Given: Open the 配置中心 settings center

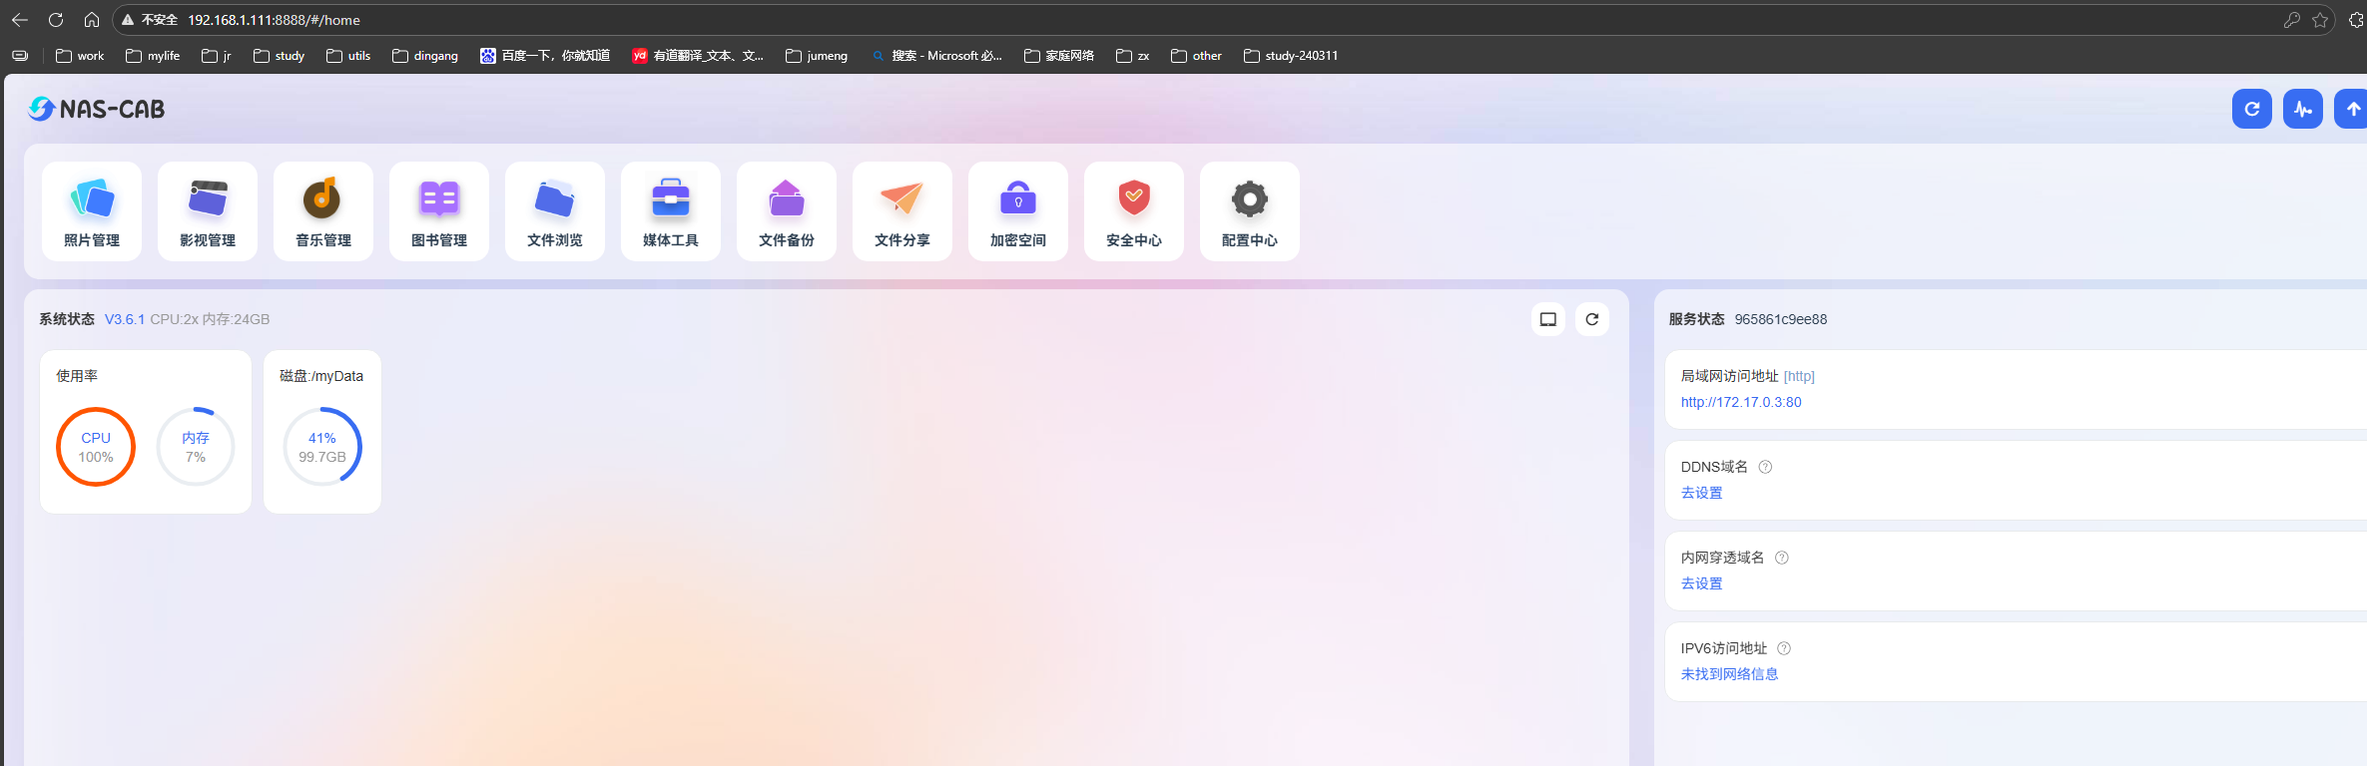Looking at the screenshot, I should (x=1250, y=211).
